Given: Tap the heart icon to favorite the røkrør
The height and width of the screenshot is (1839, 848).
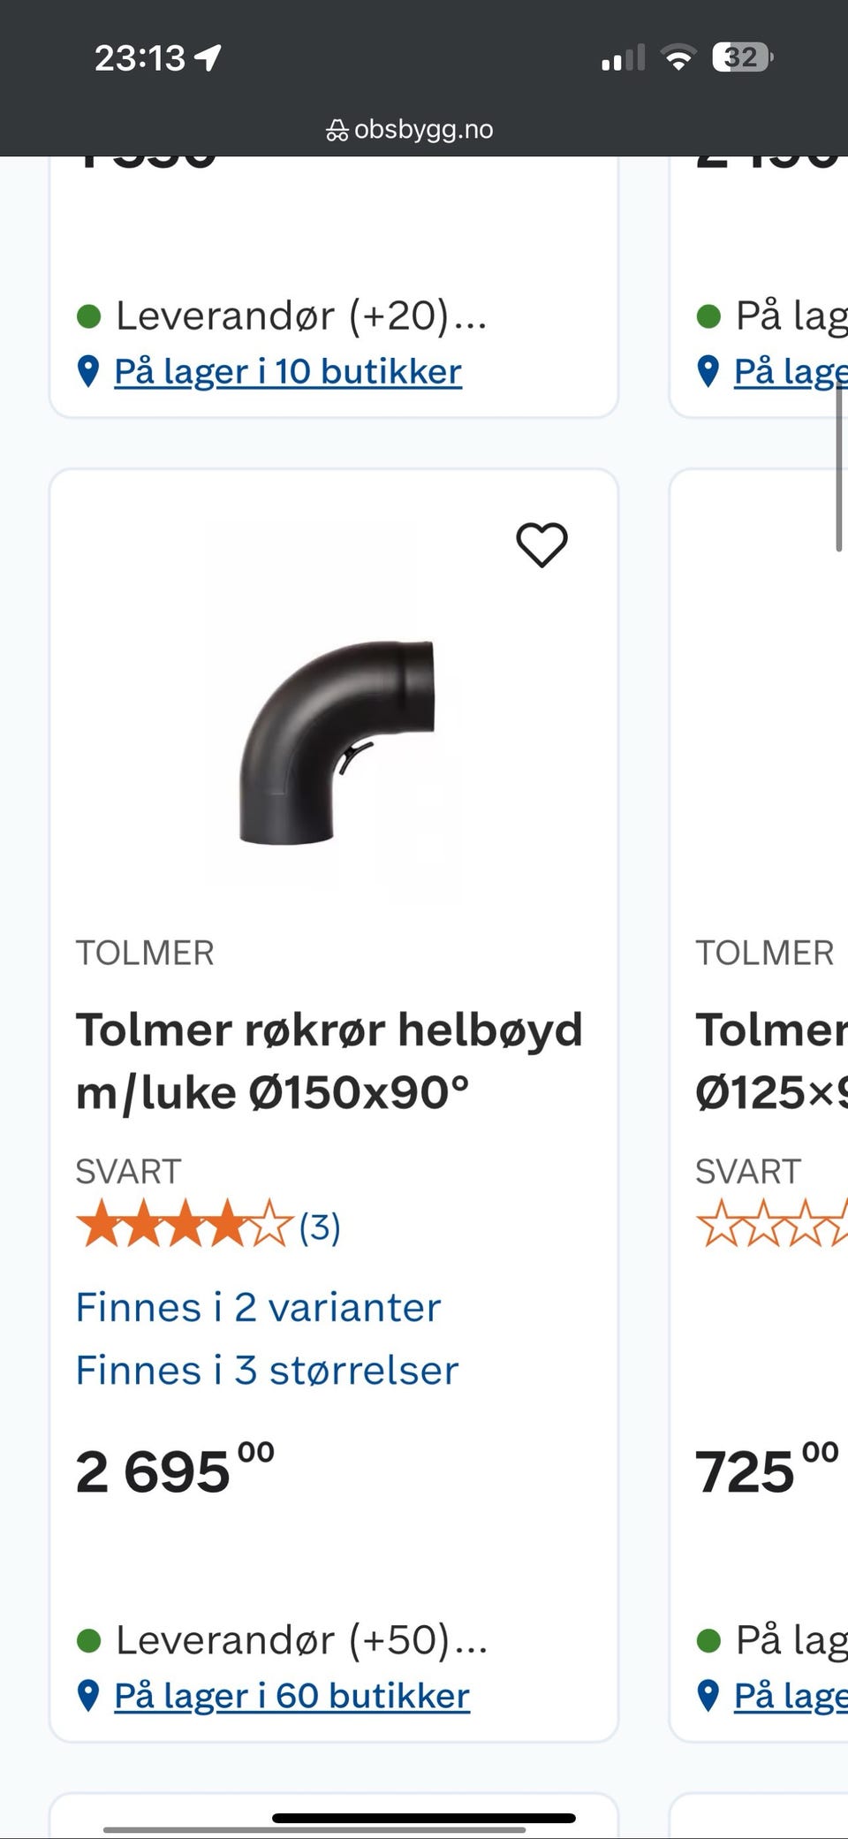Looking at the screenshot, I should pyautogui.click(x=542, y=544).
